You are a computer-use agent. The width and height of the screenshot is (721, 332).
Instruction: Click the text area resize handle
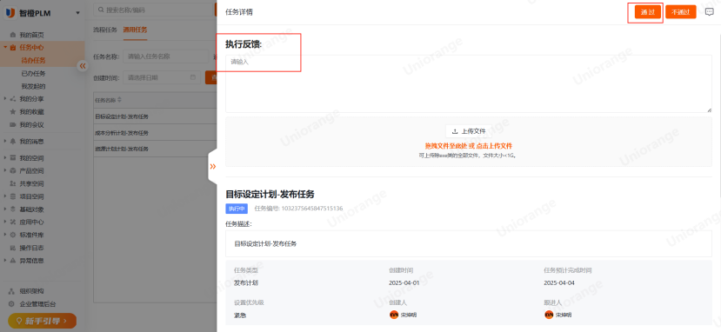coord(709,110)
